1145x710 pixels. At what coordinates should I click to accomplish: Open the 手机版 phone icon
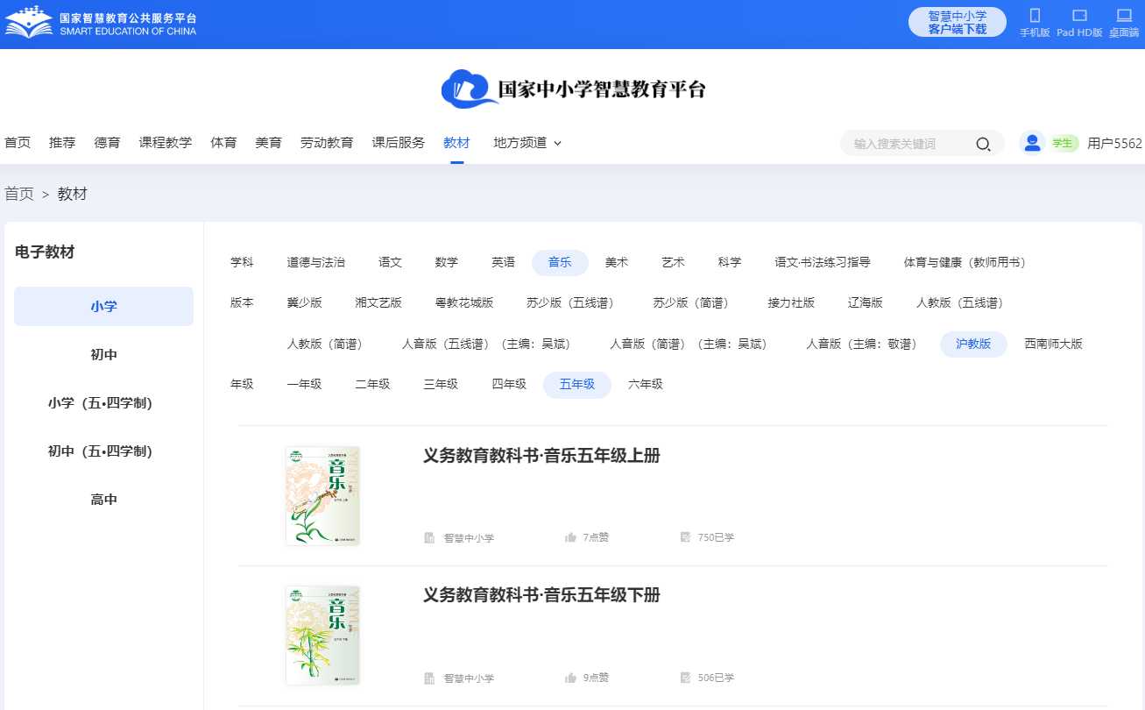pyautogui.click(x=1035, y=16)
